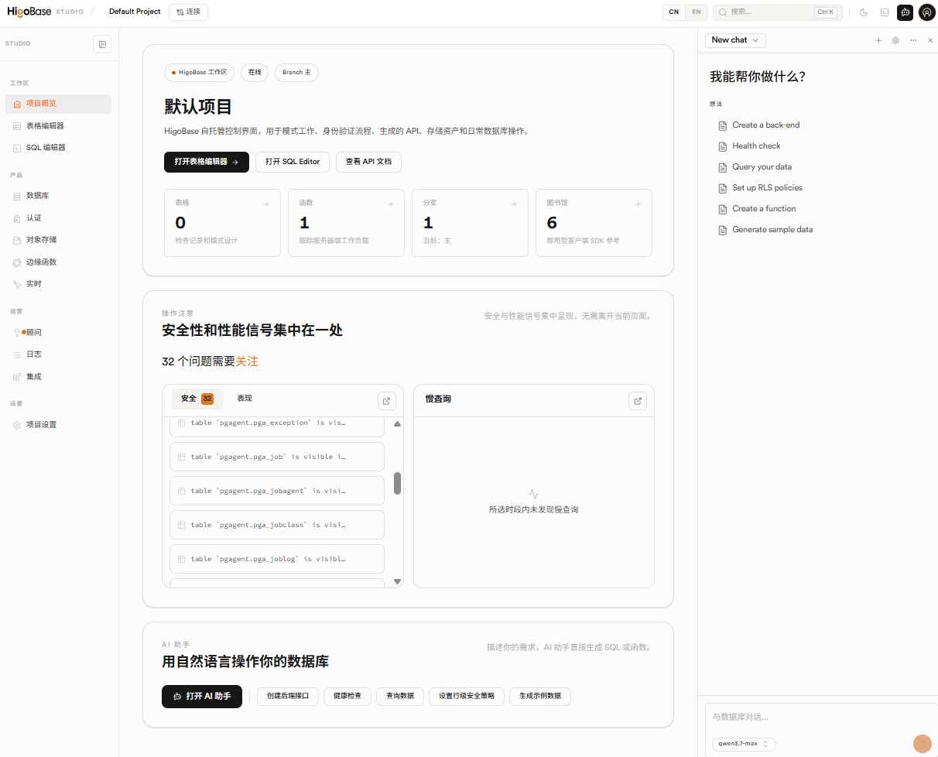This screenshot has width=938, height=757.
Task: Open slow queries in external view
Action: click(638, 401)
